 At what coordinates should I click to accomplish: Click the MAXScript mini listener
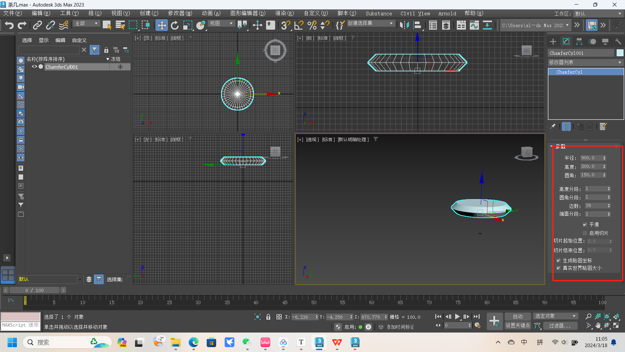tap(20, 325)
